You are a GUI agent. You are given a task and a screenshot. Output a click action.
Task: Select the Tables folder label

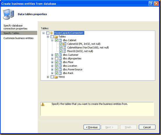62,37
